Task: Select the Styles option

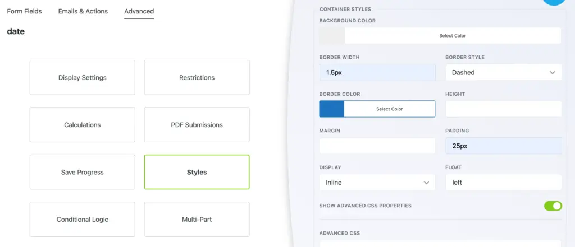Action: (197, 172)
